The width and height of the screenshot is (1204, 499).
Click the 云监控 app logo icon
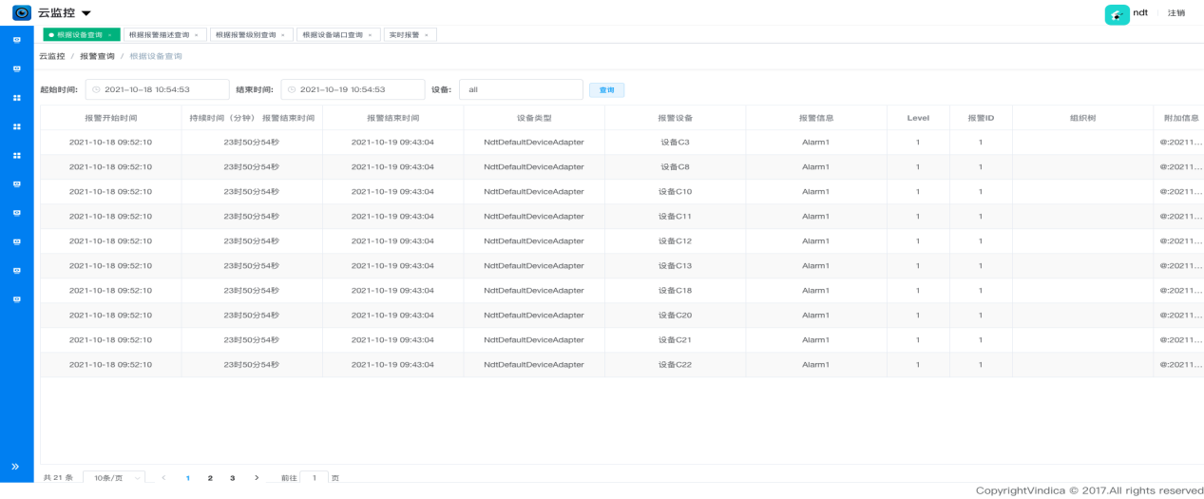(22, 12)
